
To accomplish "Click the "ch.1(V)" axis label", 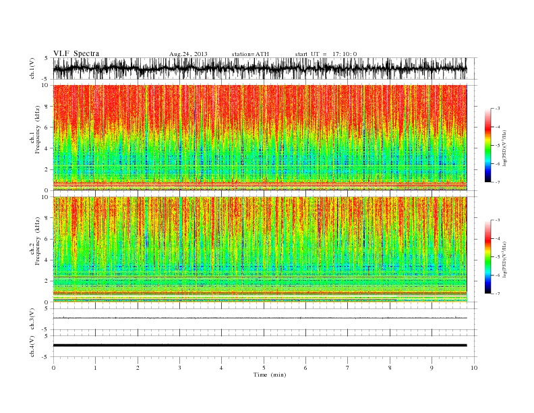I will click(x=32, y=69).
